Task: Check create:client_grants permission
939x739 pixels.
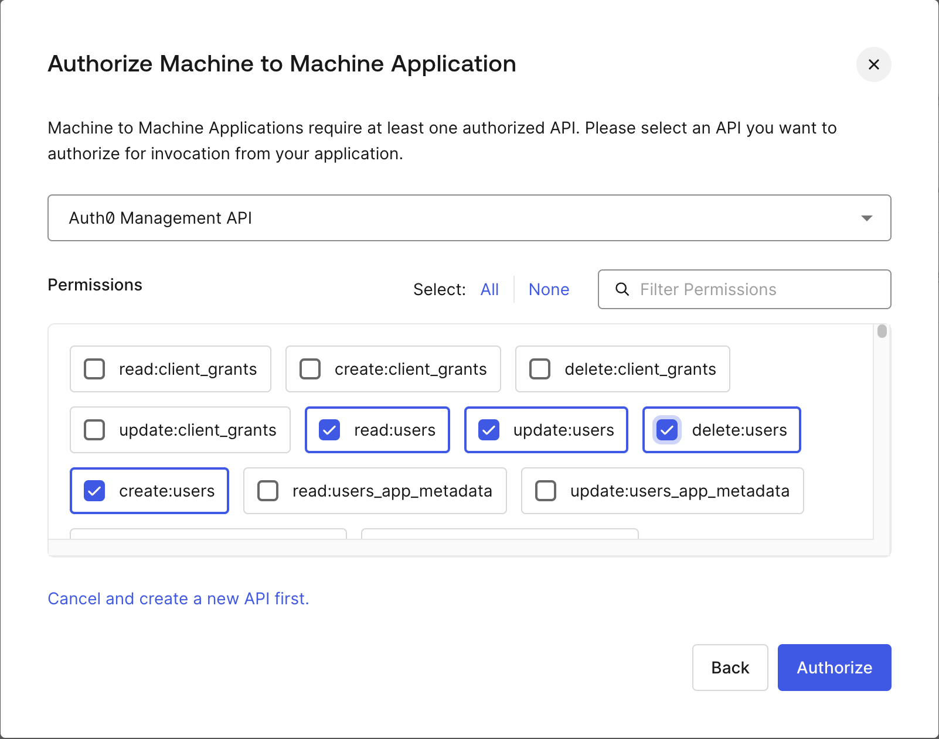Action: click(310, 369)
